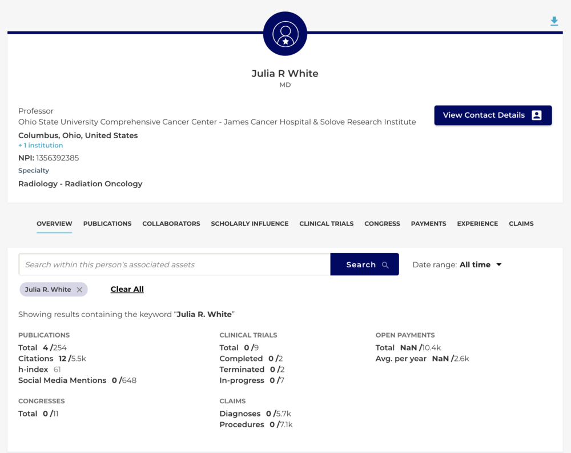Click the Terminated 0/2 trials value

coord(277,370)
